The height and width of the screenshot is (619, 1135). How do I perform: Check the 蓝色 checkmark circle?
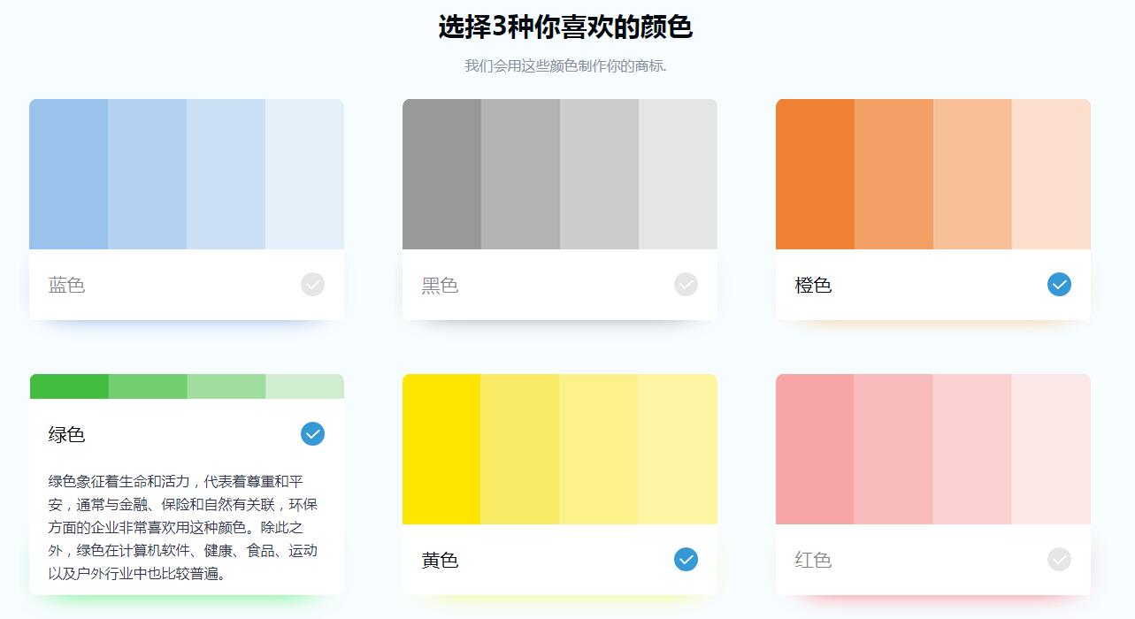(312, 285)
